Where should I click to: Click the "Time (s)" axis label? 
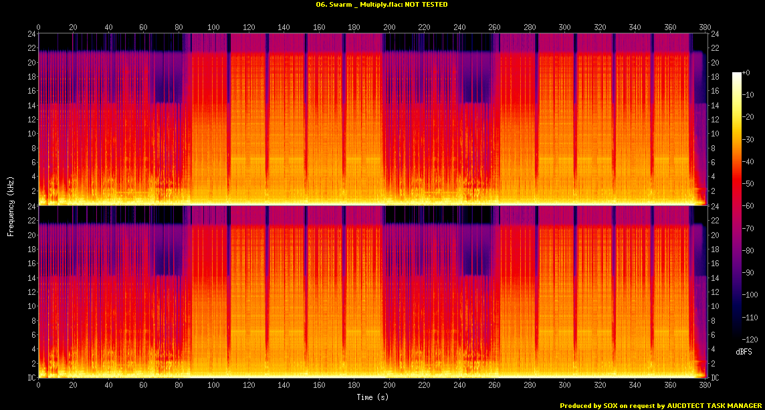click(x=374, y=397)
